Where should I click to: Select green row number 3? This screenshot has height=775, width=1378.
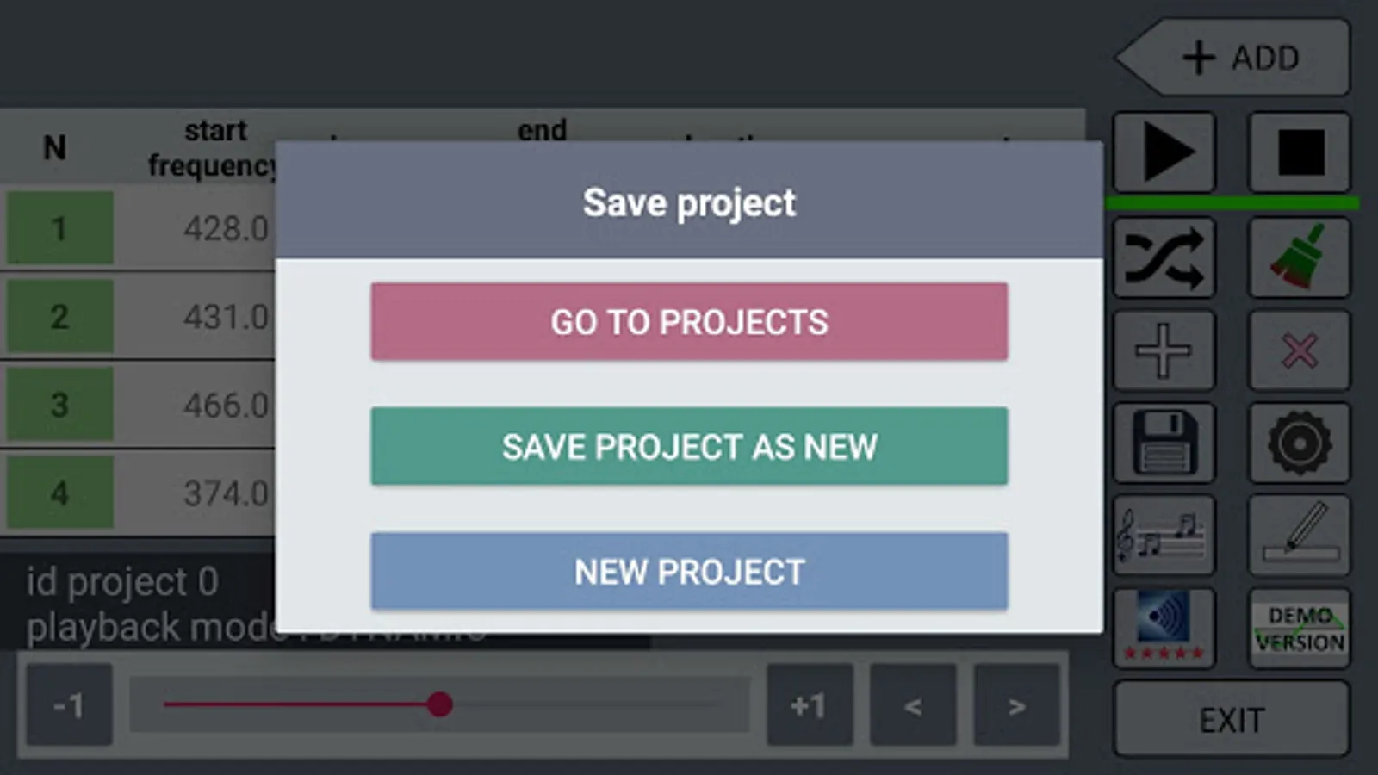pos(59,405)
